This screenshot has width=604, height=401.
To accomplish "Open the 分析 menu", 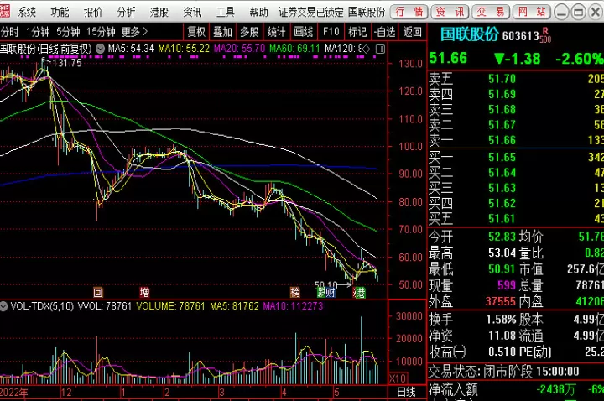I will pos(126,13).
